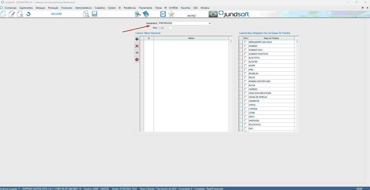Remove valid field with the red X button

(137, 46)
